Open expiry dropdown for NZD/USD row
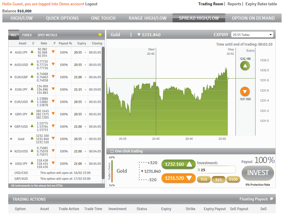This screenshot has width=284, height=216. (x=85, y=152)
